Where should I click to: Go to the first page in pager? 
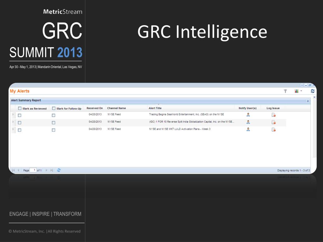13,170
